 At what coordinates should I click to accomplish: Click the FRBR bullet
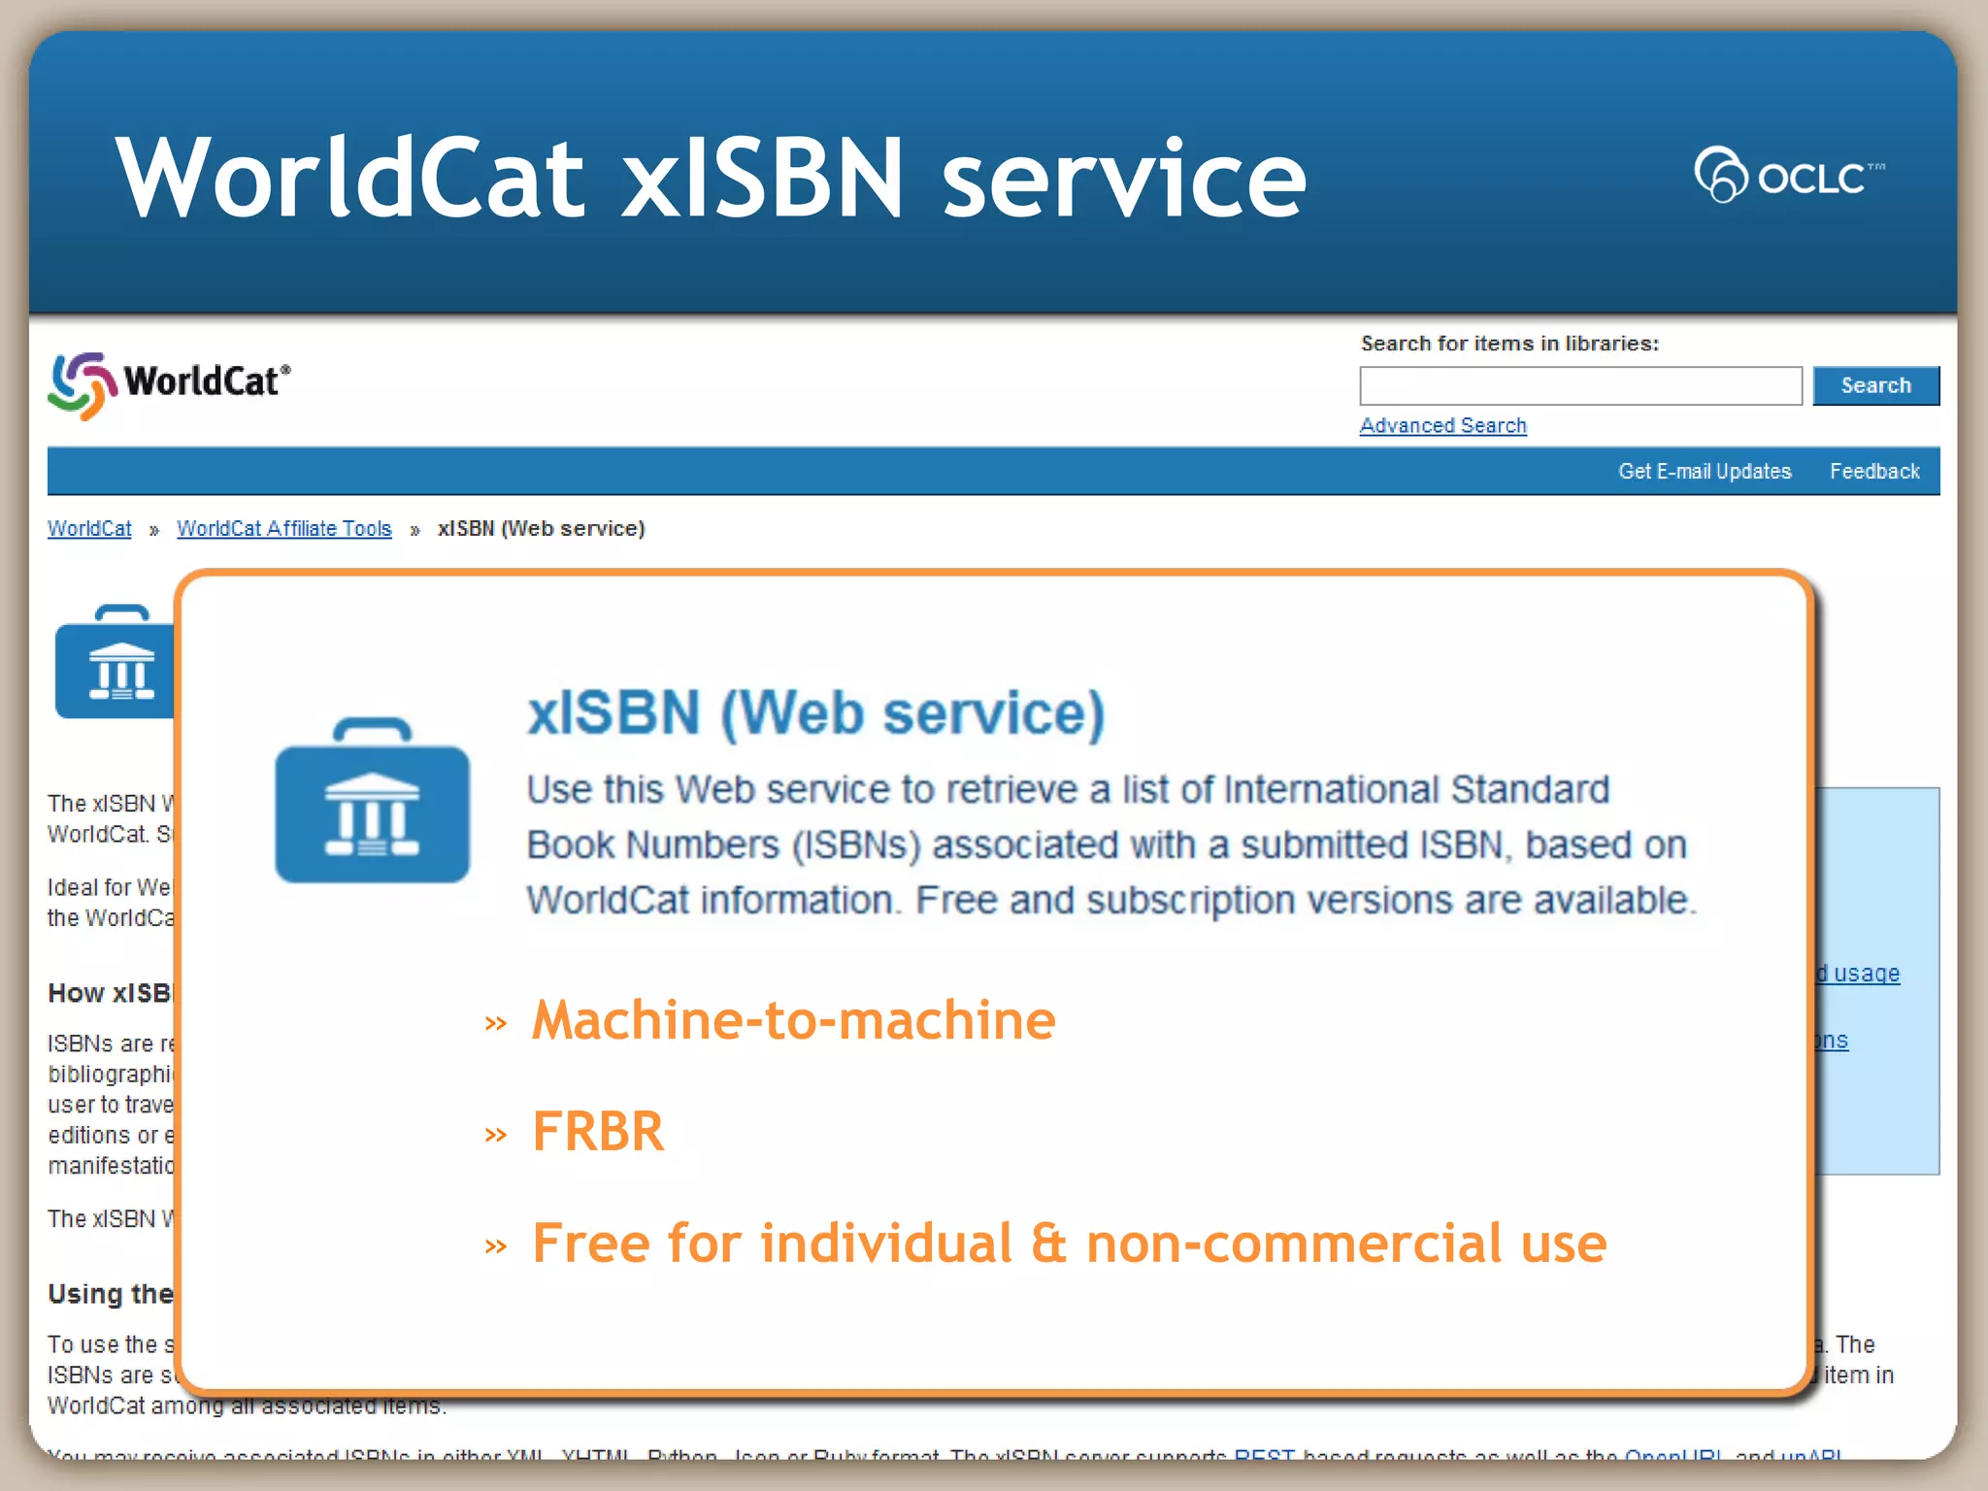(x=598, y=1131)
